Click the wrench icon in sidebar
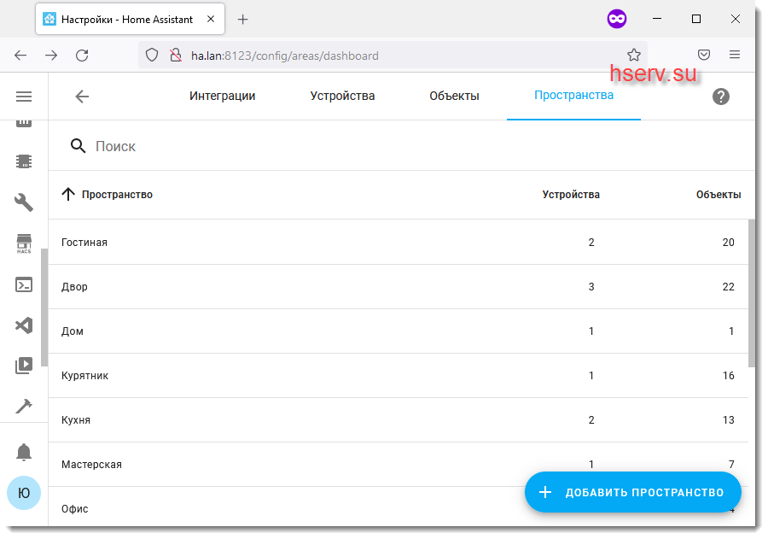The width and height of the screenshot is (768, 539). tap(24, 202)
